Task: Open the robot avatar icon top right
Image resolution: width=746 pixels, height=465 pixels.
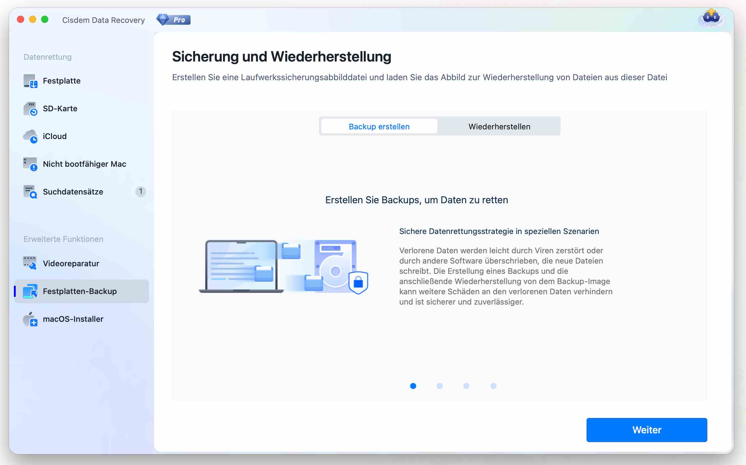Action: point(711,18)
